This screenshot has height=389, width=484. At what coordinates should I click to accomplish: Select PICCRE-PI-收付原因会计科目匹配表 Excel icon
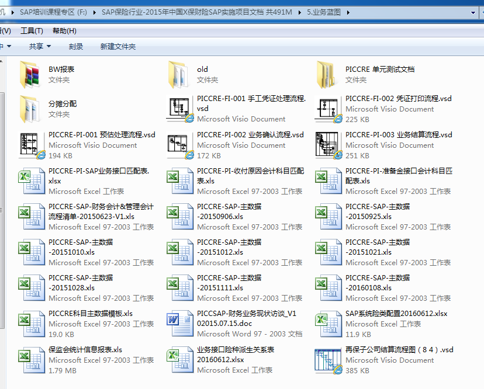[180, 181]
